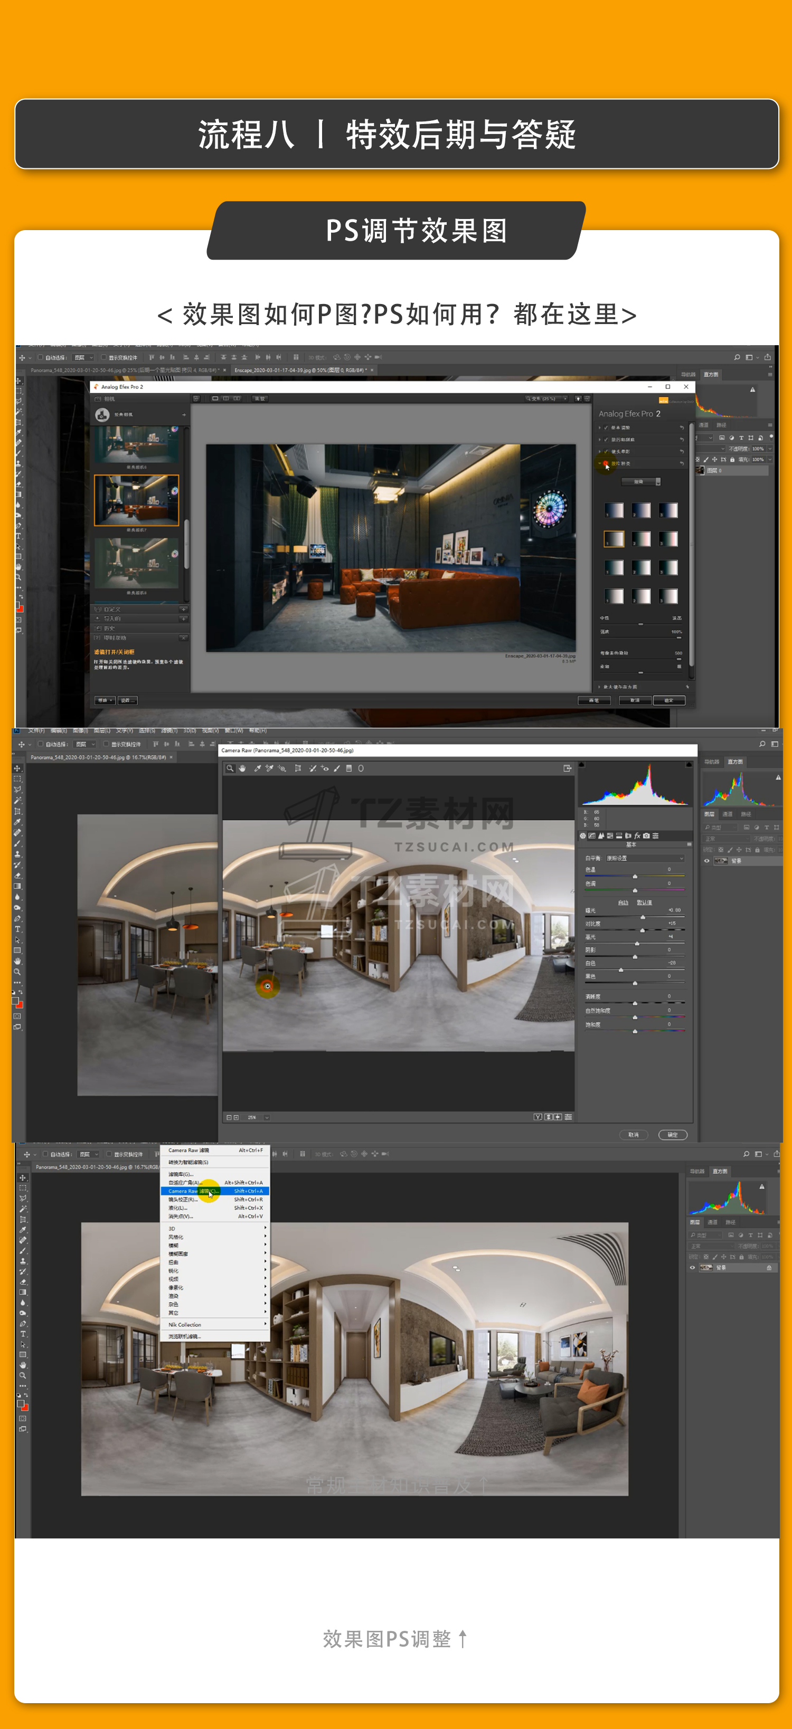Switch to Enscape document tab
The width and height of the screenshot is (792, 1729).
[x=299, y=370]
